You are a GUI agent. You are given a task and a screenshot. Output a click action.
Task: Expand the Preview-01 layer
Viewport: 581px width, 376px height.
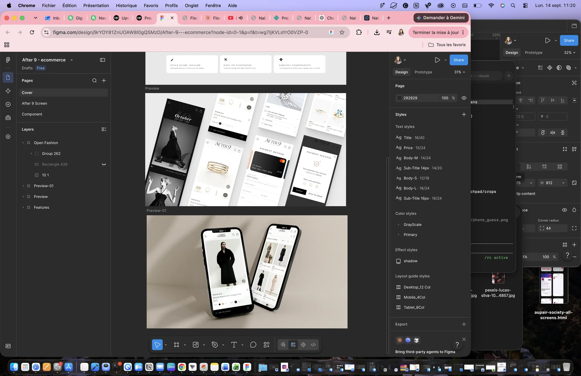[x=23, y=186]
